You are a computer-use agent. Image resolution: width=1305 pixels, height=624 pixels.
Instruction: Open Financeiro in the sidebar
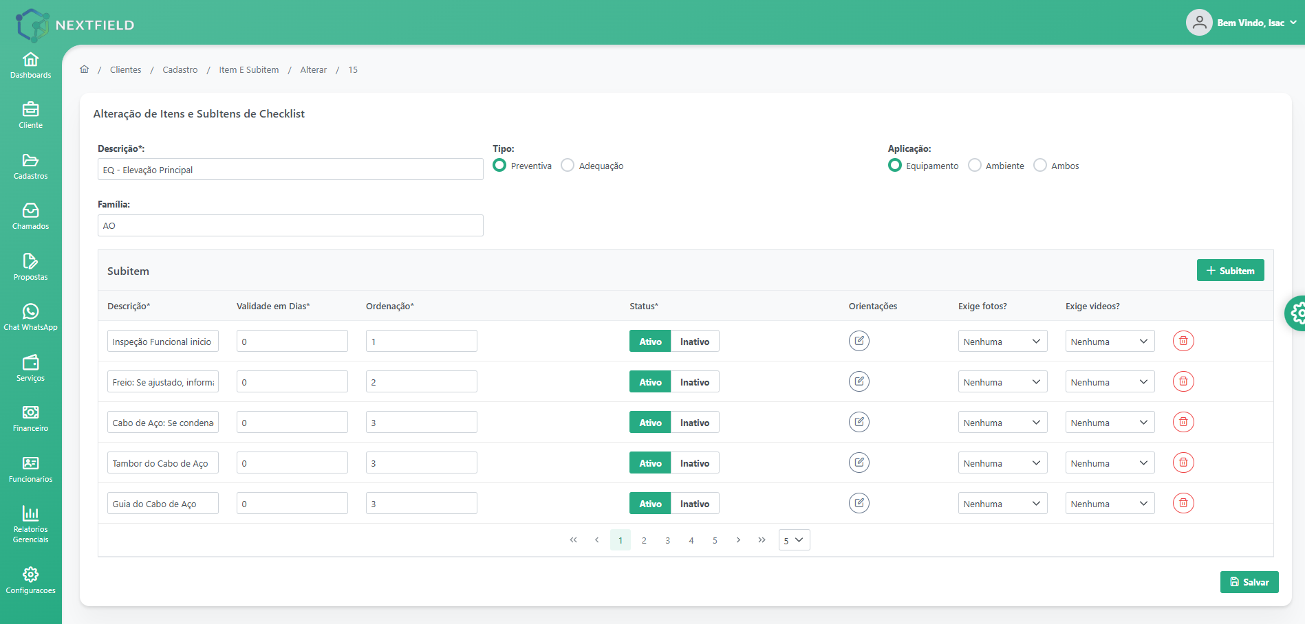pos(30,419)
